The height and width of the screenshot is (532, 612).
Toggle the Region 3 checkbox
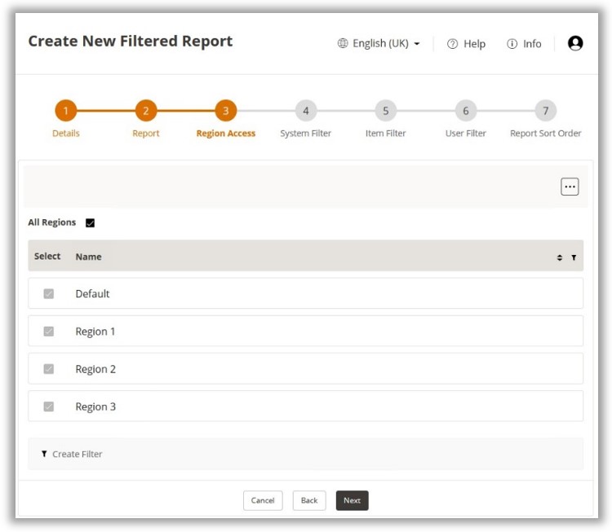point(48,407)
